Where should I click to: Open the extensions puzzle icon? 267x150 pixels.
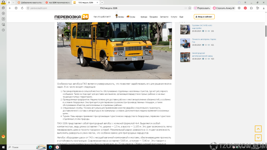[251, 8]
